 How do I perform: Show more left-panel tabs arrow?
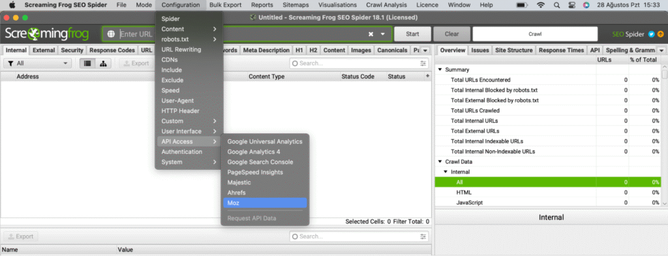pos(425,50)
